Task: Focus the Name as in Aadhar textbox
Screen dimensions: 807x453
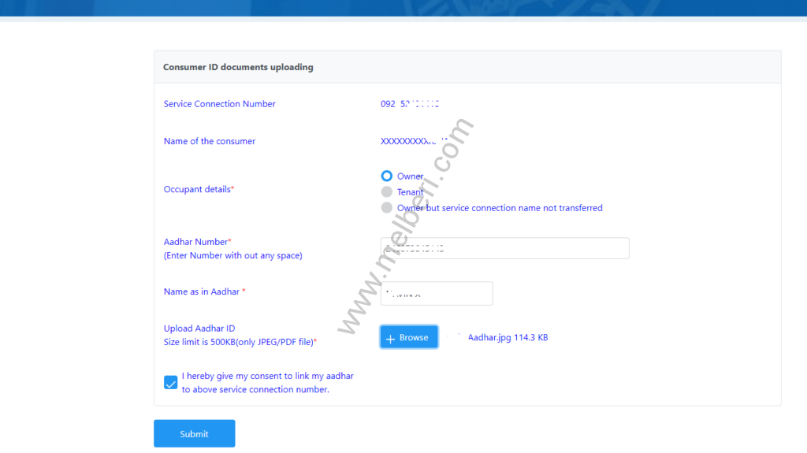Action: 437,293
